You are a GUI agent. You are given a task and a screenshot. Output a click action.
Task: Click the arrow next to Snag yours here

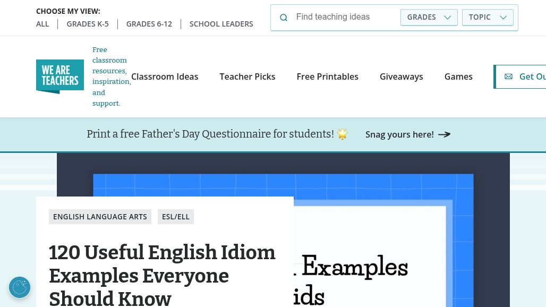445,134
